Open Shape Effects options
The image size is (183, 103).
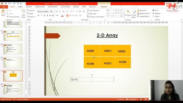pos(143,16)
